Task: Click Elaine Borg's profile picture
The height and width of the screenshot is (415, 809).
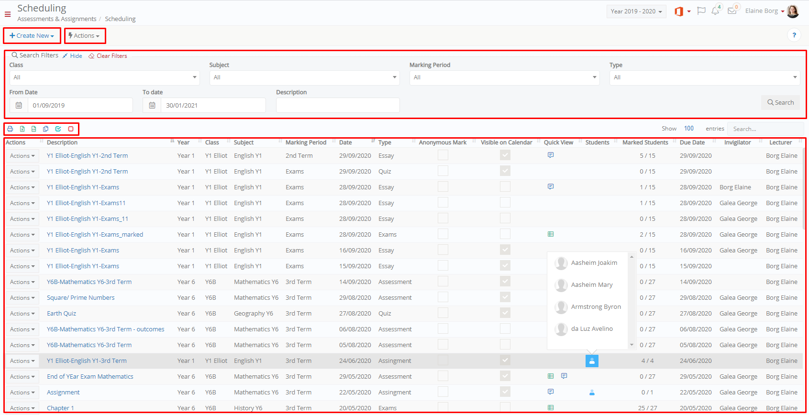Action: (x=793, y=11)
